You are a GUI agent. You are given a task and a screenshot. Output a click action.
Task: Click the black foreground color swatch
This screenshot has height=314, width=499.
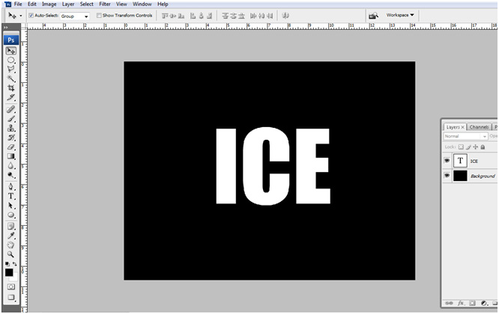click(x=9, y=272)
